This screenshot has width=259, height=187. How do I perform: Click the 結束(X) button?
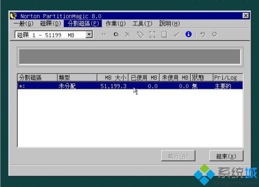pos(226,156)
